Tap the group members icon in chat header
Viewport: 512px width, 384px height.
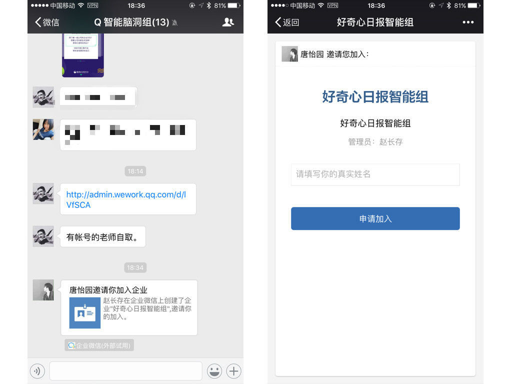point(228,22)
